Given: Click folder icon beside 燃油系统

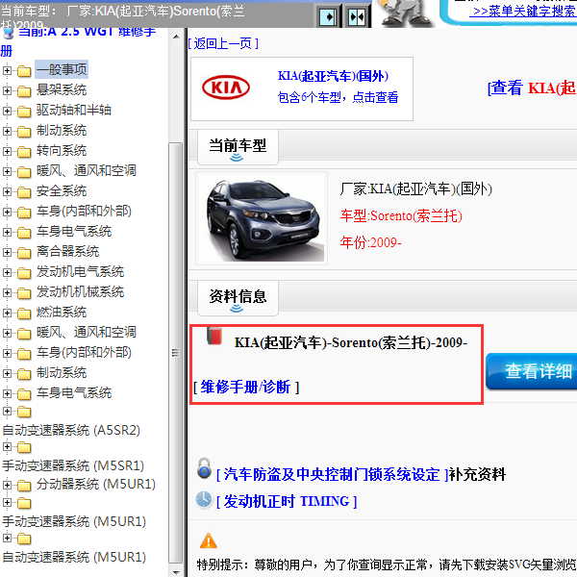Looking at the screenshot, I should coord(24,314).
